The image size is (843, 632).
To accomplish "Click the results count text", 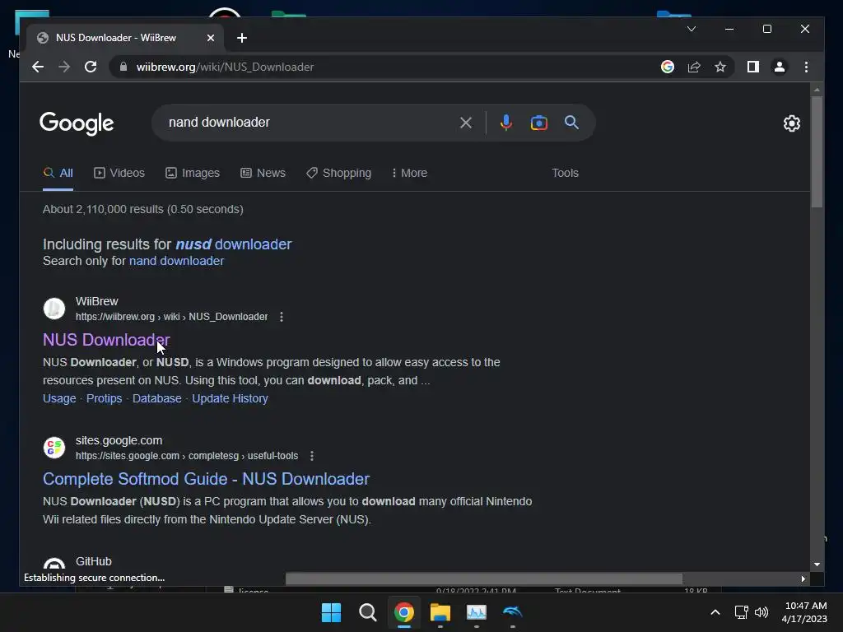I will point(143,209).
